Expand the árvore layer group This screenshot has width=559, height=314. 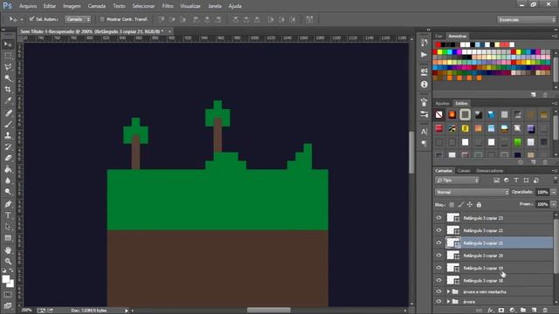point(448,302)
